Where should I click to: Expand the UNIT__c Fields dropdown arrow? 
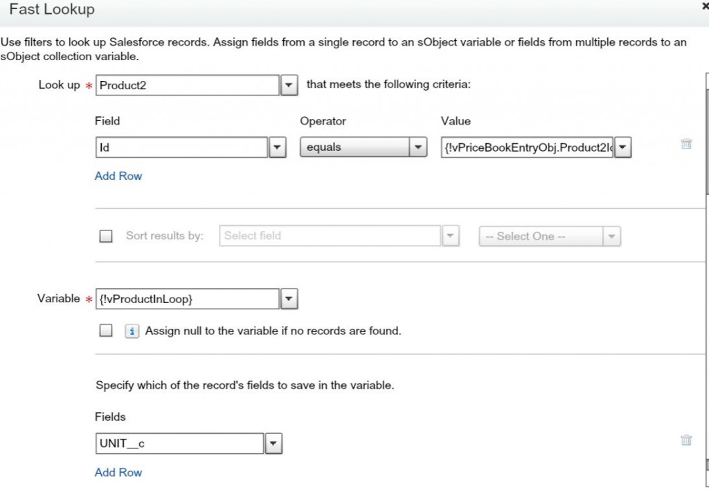tap(273, 444)
